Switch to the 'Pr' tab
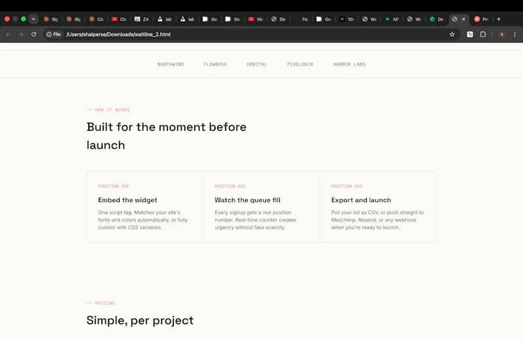The width and height of the screenshot is (523, 340). coord(481,19)
